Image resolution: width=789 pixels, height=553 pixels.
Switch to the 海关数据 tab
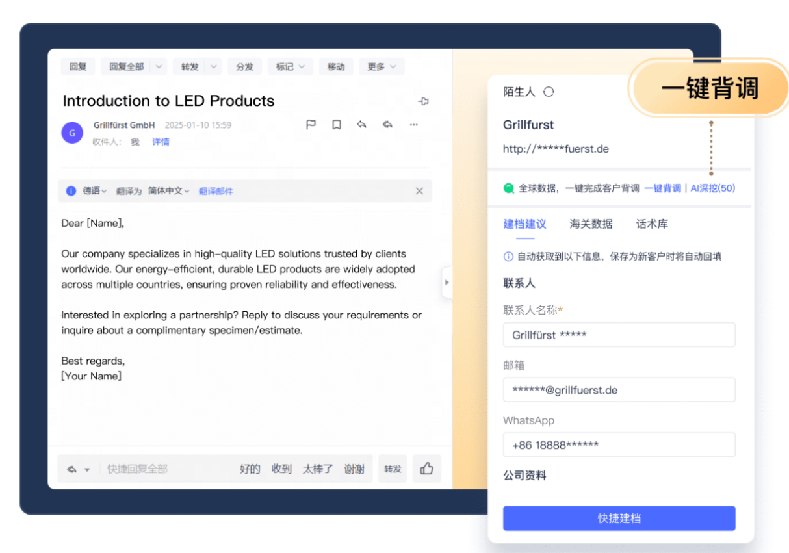click(x=591, y=224)
